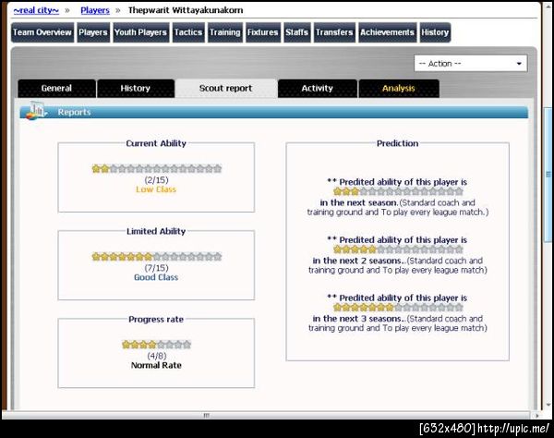Click the Limited Ability heading
Image resolution: width=554 pixels, height=438 pixels.
pyautogui.click(x=156, y=232)
